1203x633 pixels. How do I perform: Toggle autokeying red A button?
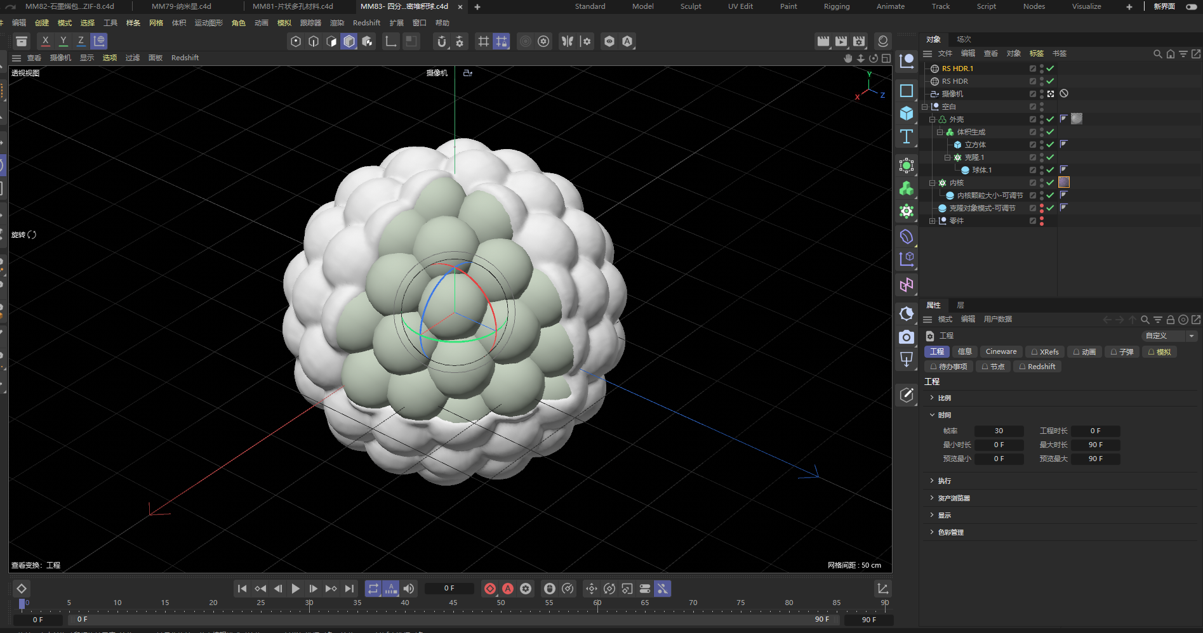tap(508, 589)
